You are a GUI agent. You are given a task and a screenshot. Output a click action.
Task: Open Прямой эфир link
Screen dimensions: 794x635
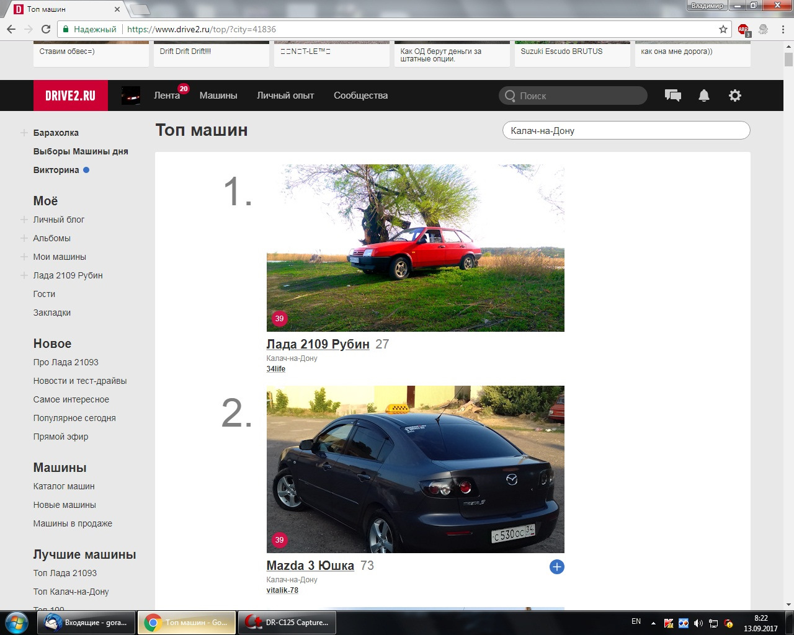click(x=61, y=437)
